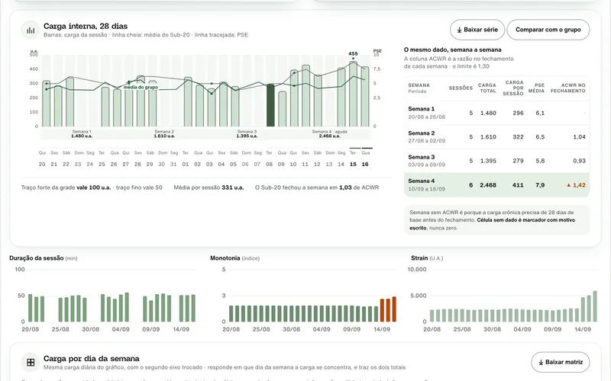This screenshot has height=381, width=611.
Task: Select the Semana 1 row in the weekly table
Action: click(496, 113)
